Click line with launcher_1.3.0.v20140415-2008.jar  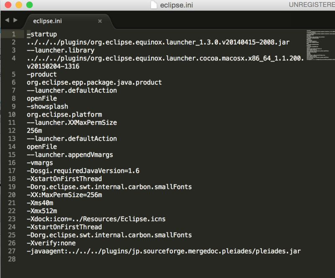(158, 42)
